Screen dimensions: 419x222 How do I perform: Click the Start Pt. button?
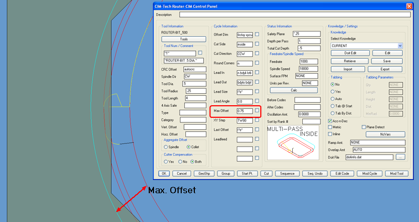click(247, 174)
